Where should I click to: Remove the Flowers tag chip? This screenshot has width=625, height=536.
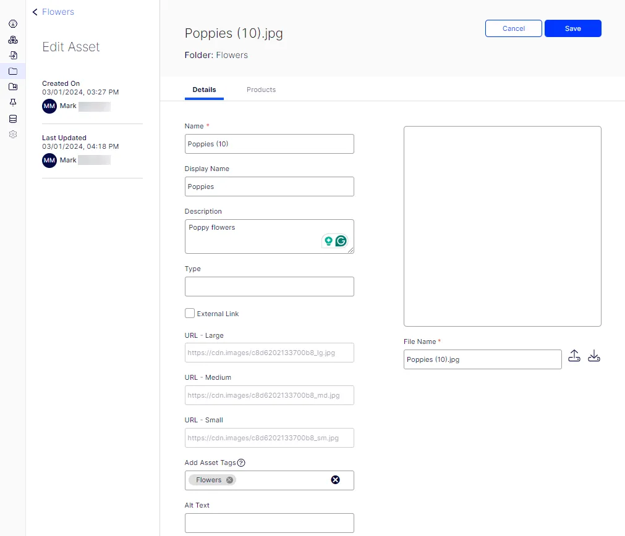click(229, 480)
